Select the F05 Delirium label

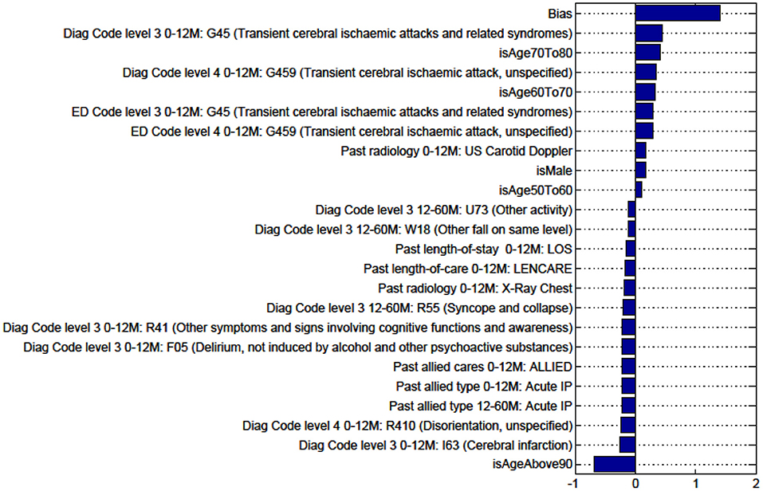[298, 348]
